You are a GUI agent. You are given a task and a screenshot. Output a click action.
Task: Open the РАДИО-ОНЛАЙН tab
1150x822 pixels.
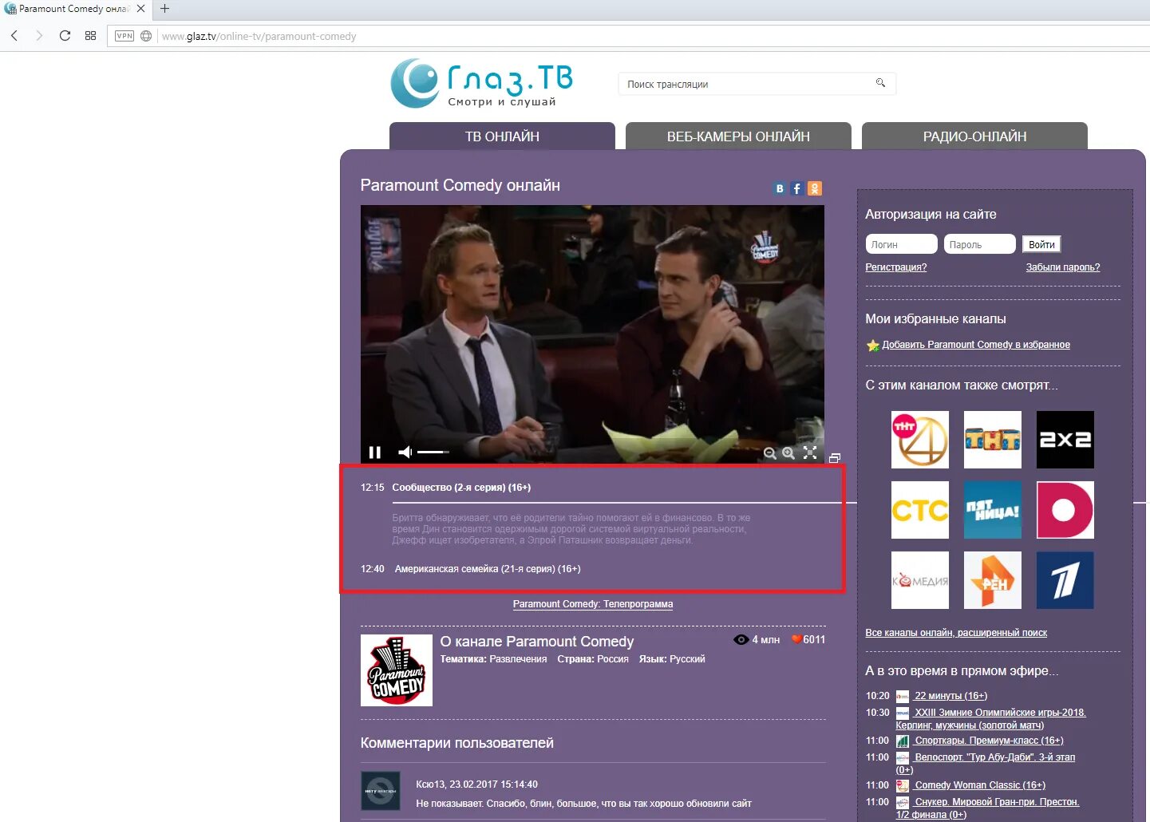[x=974, y=136]
